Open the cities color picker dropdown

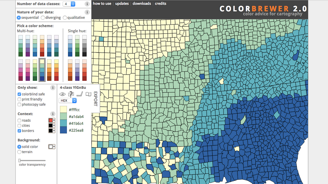pyautogui.click(x=52, y=126)
